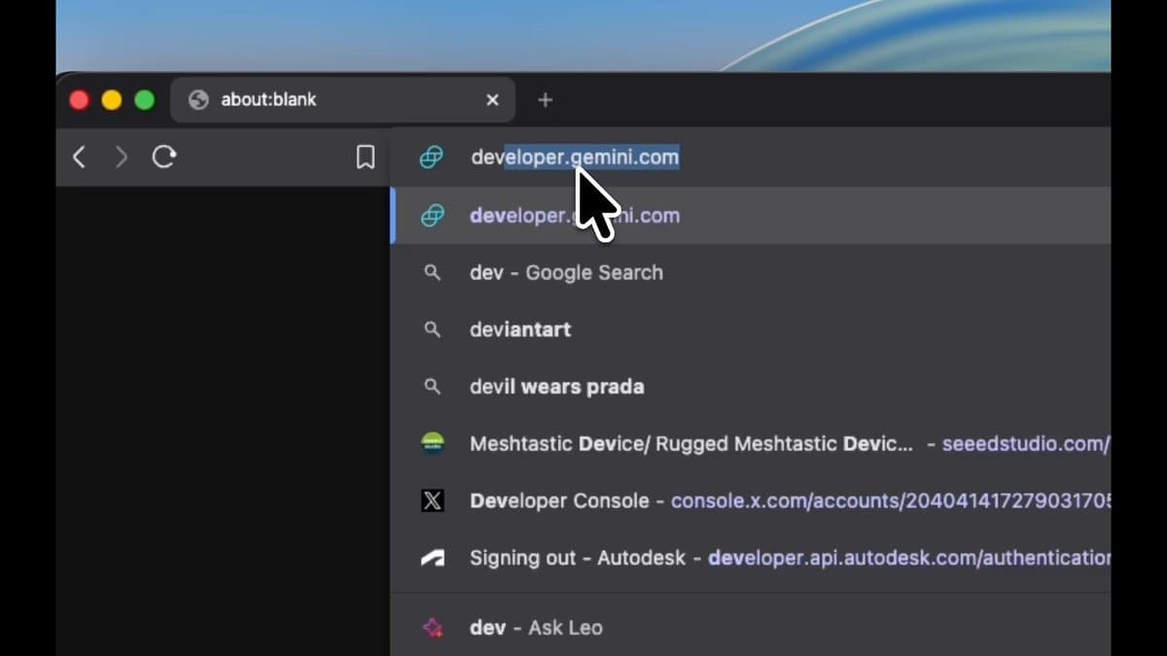
Task: Click the Gemini site icon in address bar
Action: point(432,157)
